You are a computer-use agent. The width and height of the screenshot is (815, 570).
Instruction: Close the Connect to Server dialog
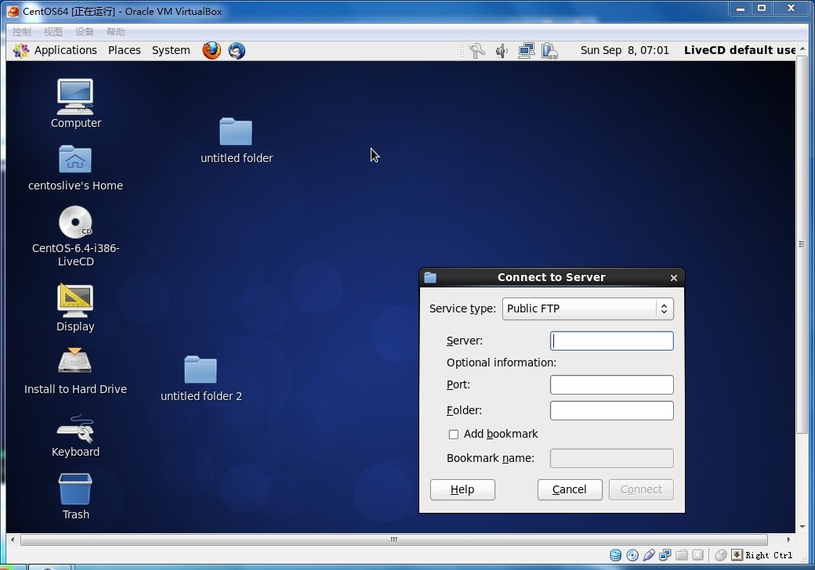pyautogui.click(x=674, y=278)
